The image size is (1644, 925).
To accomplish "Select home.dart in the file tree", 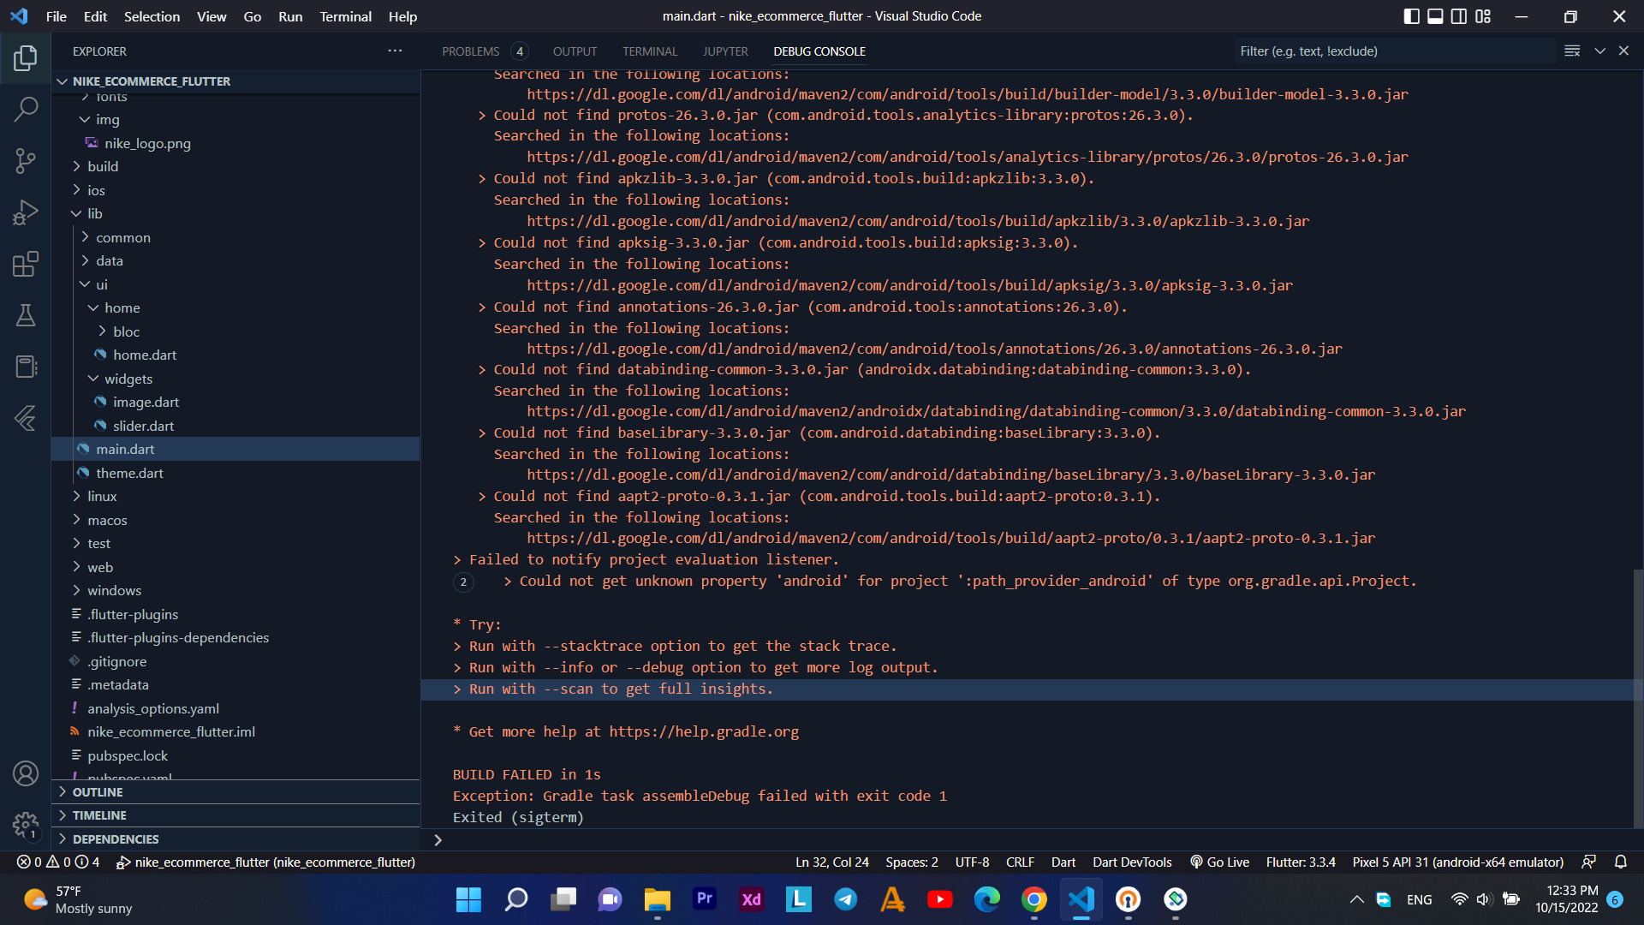I will 145,355.
